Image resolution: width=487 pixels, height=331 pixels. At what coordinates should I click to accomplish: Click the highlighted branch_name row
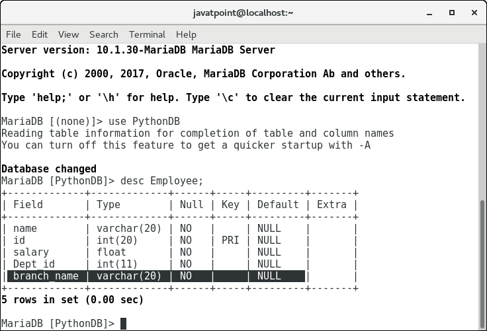coord(156,276)
